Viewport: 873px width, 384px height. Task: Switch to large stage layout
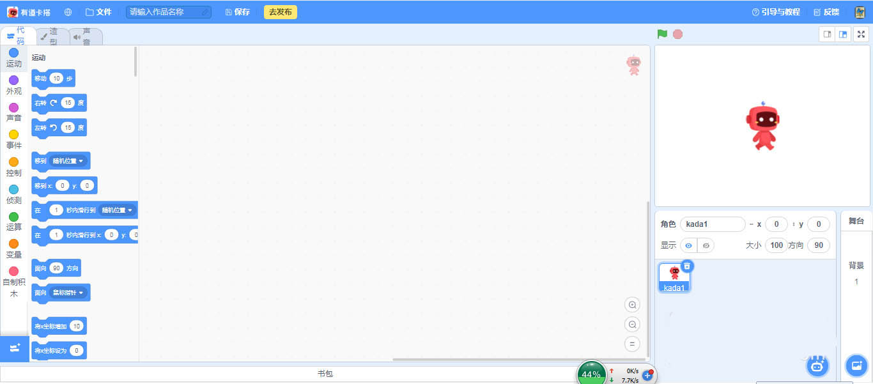[843, 35]
